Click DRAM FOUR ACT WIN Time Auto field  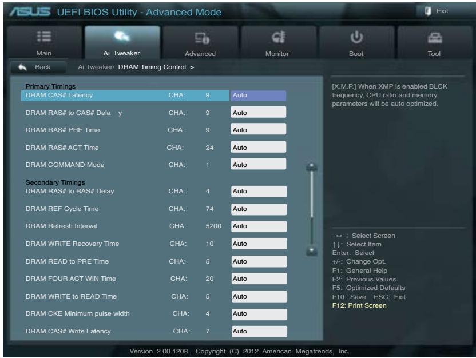tap(259, 279)
